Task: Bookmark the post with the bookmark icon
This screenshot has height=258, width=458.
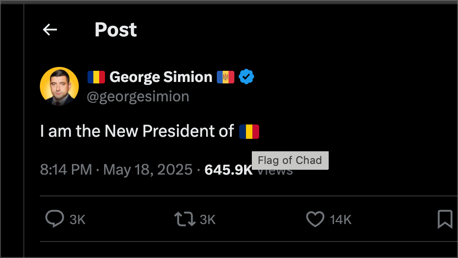Action: click(445, 219)
